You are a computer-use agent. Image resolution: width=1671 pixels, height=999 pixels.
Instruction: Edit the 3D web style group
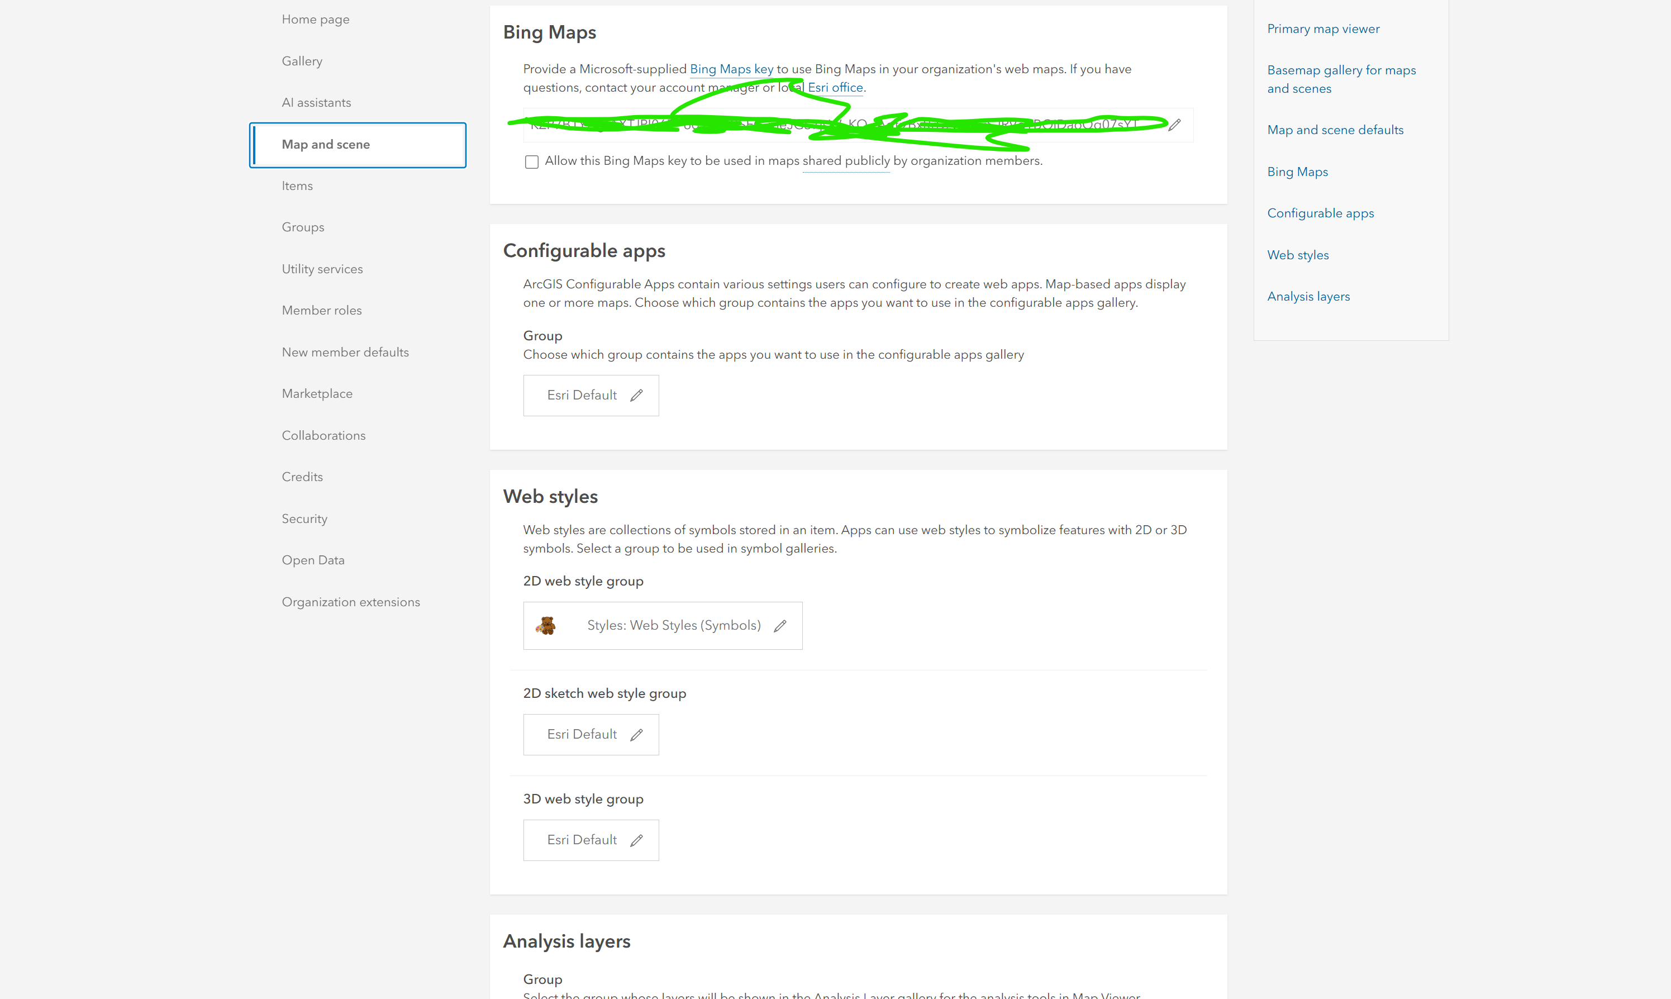coord(637,839)
